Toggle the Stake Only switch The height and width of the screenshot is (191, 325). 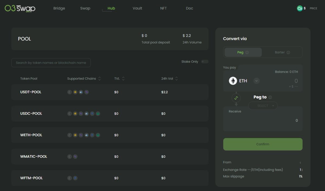[x=205, y=62]
